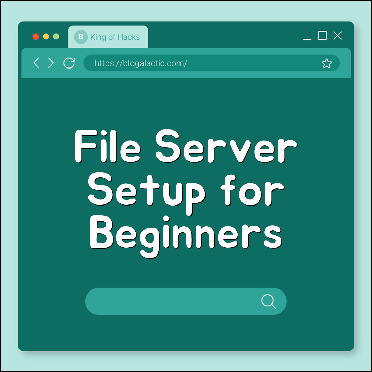This screenshot has width=372, height=372.
Task: Click the forward navigation arrow
Action: [51, 63]
